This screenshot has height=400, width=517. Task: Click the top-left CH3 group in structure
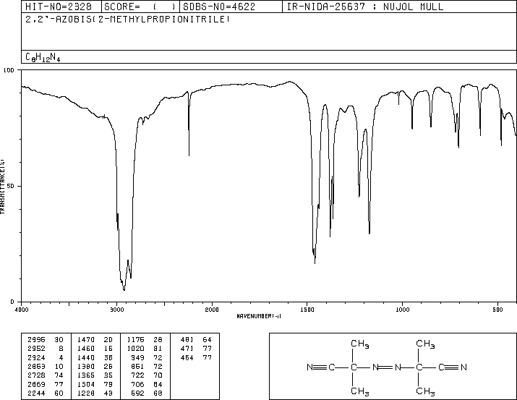(x=356, y=344)
